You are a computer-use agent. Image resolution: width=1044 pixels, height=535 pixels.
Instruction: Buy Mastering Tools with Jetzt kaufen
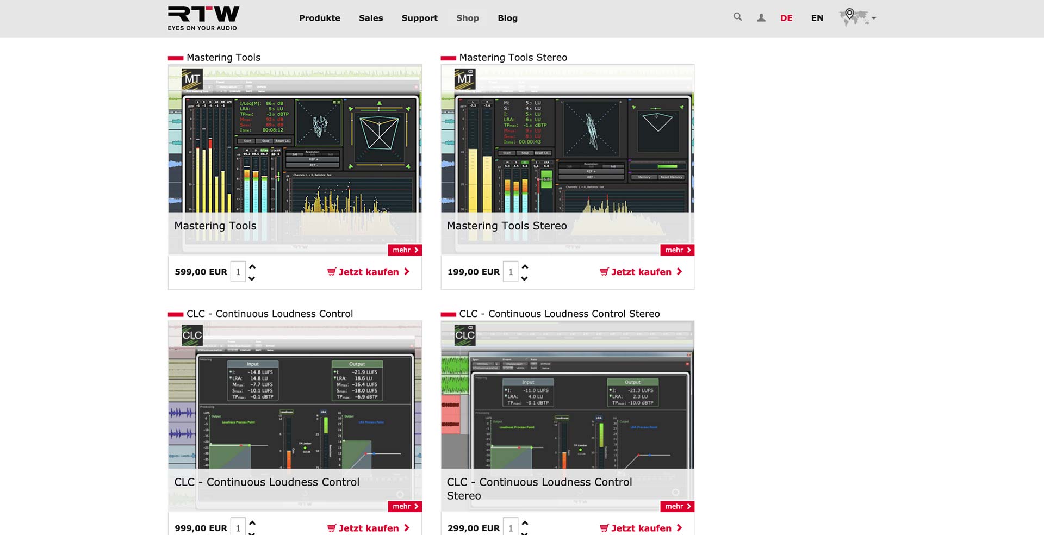pos(368,272)
